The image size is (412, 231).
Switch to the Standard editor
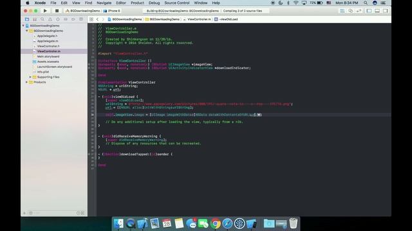(342, 11)
